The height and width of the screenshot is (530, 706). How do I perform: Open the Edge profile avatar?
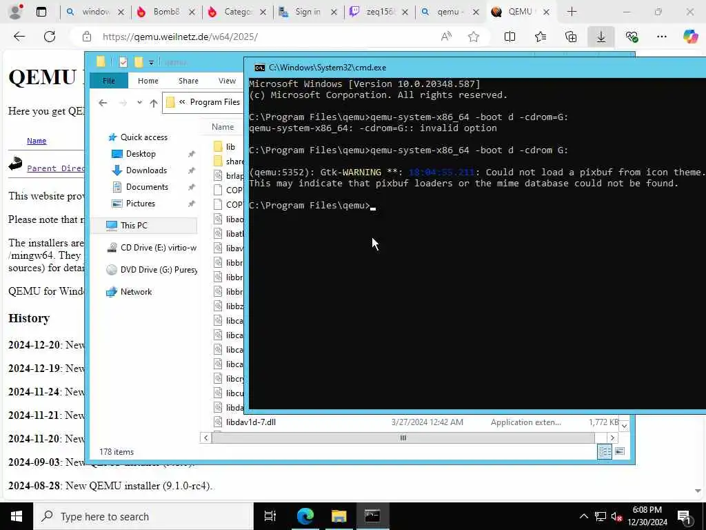tap(15, 12)
